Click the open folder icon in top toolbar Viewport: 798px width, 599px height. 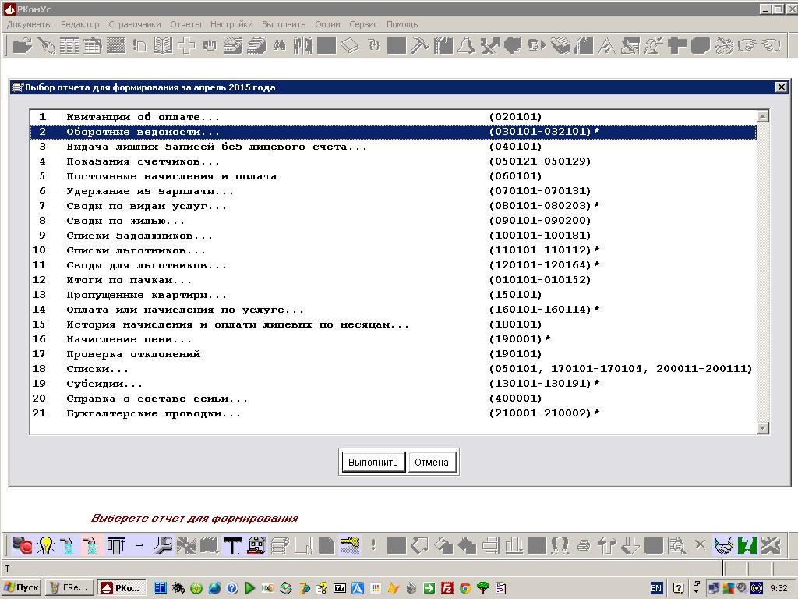click(22, 45)
